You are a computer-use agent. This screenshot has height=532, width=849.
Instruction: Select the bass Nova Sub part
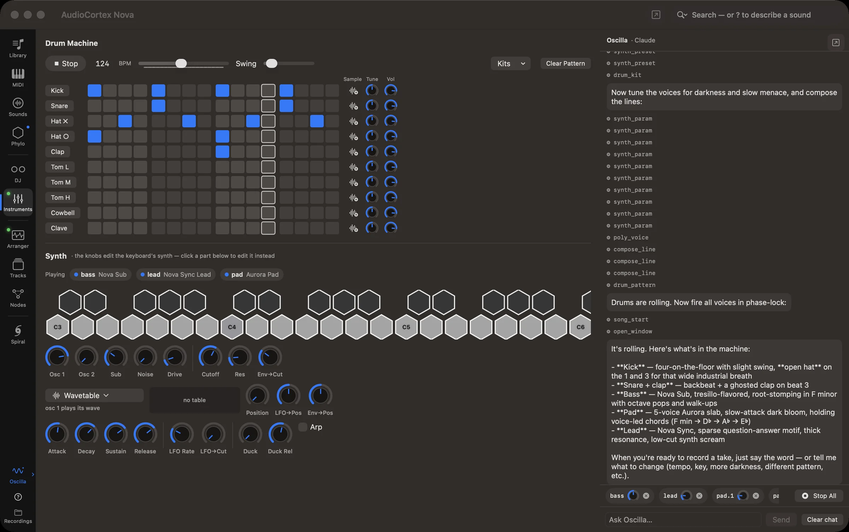[x=100, y=274]
